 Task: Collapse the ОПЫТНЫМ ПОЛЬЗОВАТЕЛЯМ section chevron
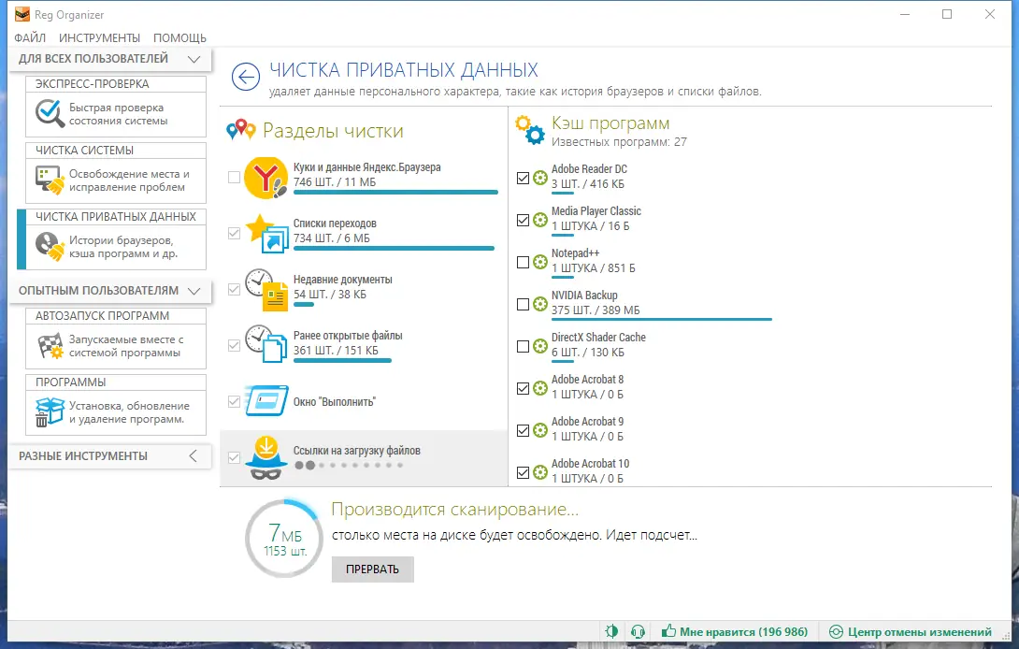[x=194, y=291]
